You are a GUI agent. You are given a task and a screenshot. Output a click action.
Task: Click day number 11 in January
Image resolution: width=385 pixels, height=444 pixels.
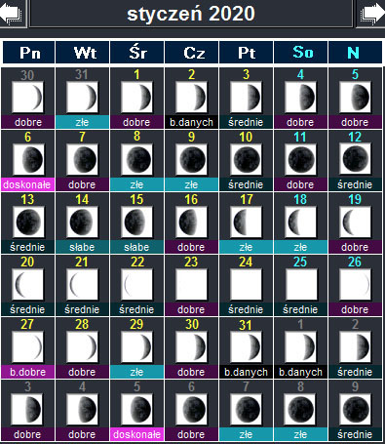pyautogui.click(x=300, y=137)
